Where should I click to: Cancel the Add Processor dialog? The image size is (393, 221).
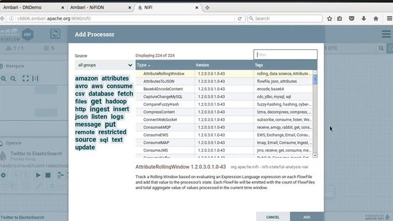pos(273,217)
